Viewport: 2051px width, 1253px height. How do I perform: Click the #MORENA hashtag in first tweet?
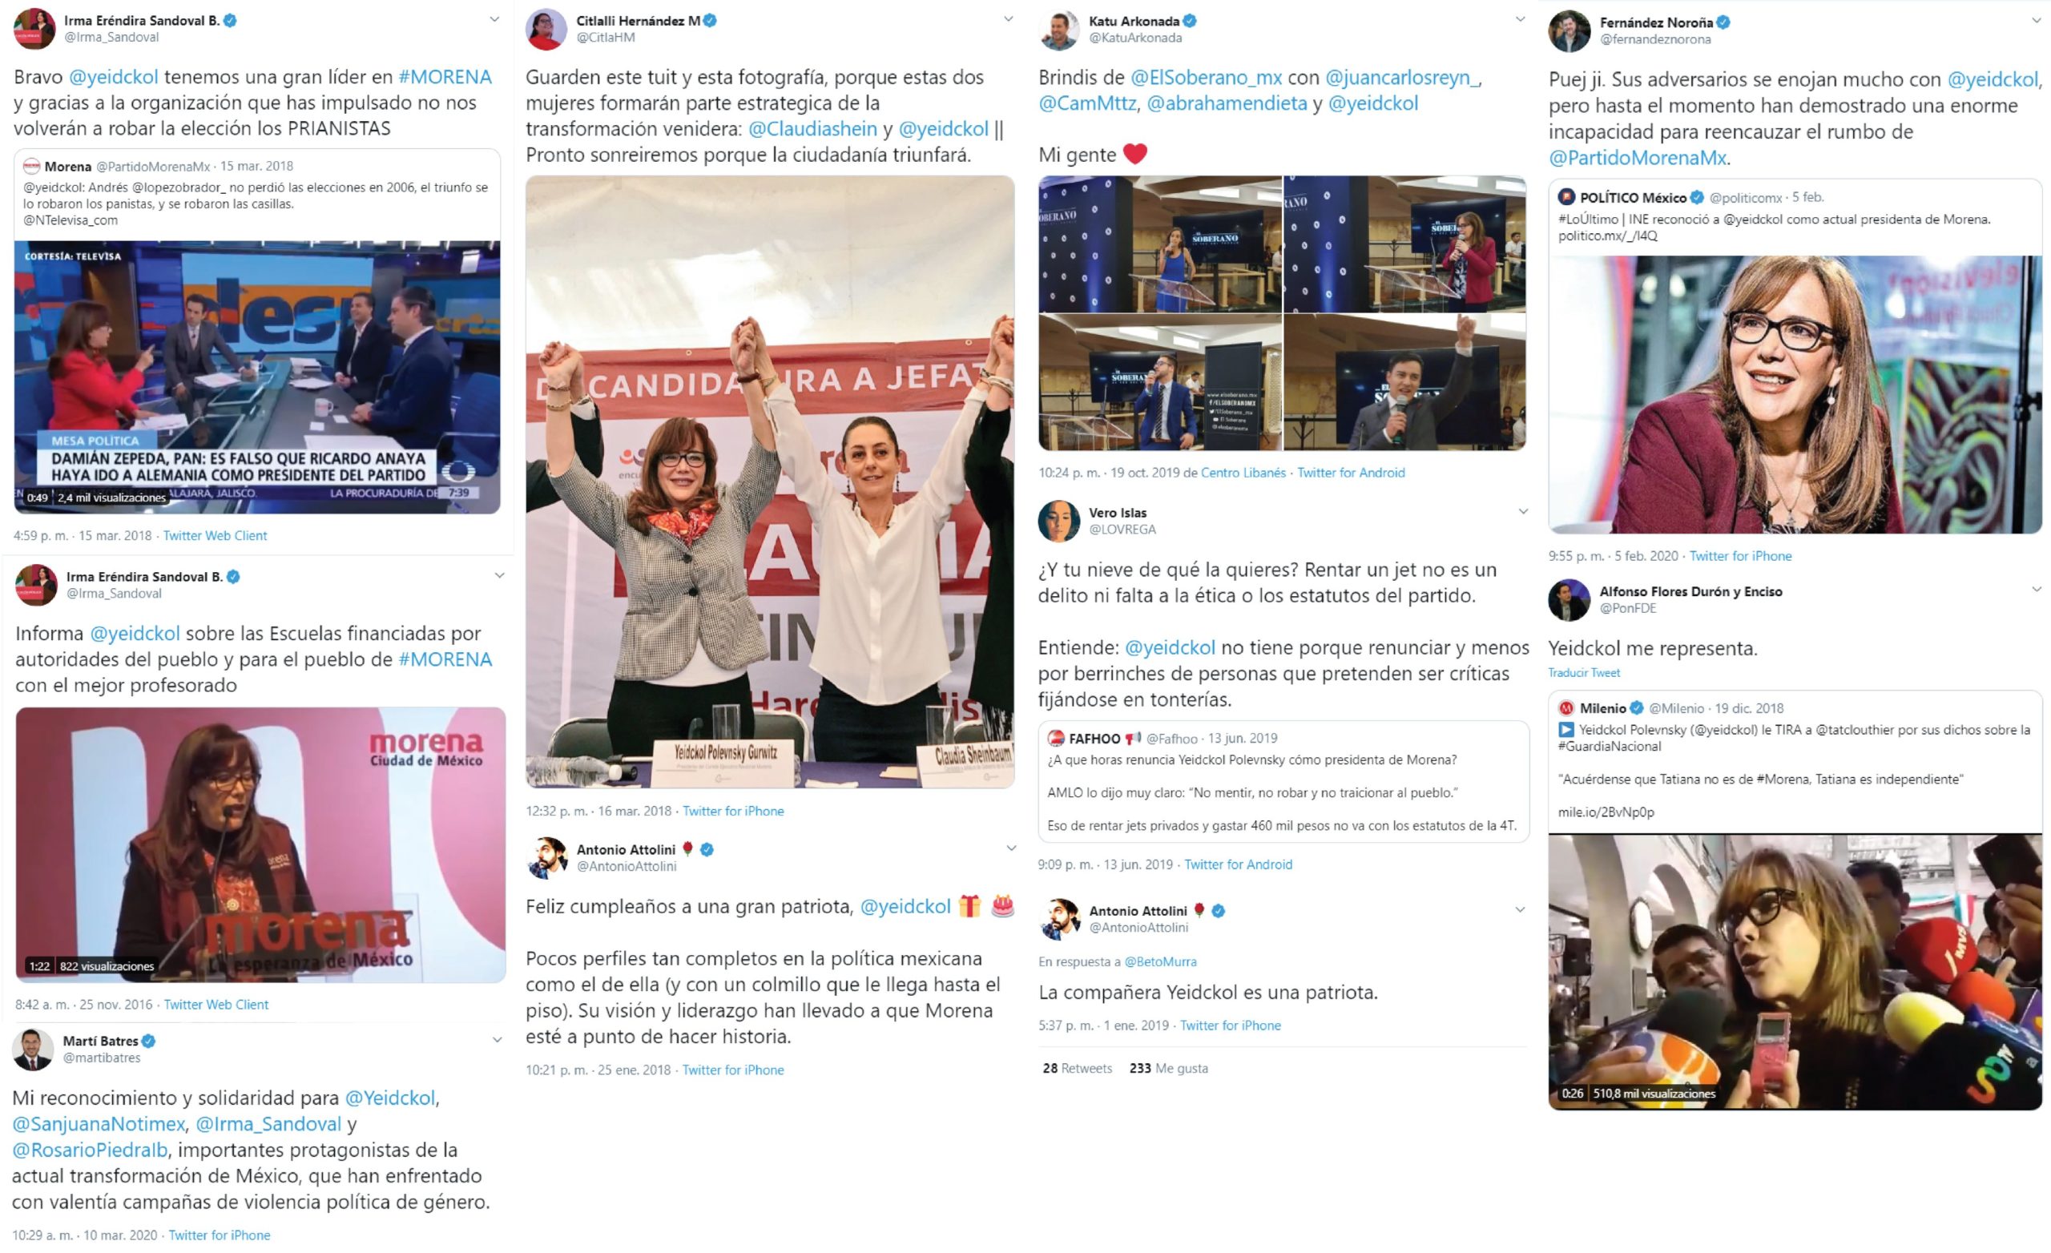[x=445, y=78]
